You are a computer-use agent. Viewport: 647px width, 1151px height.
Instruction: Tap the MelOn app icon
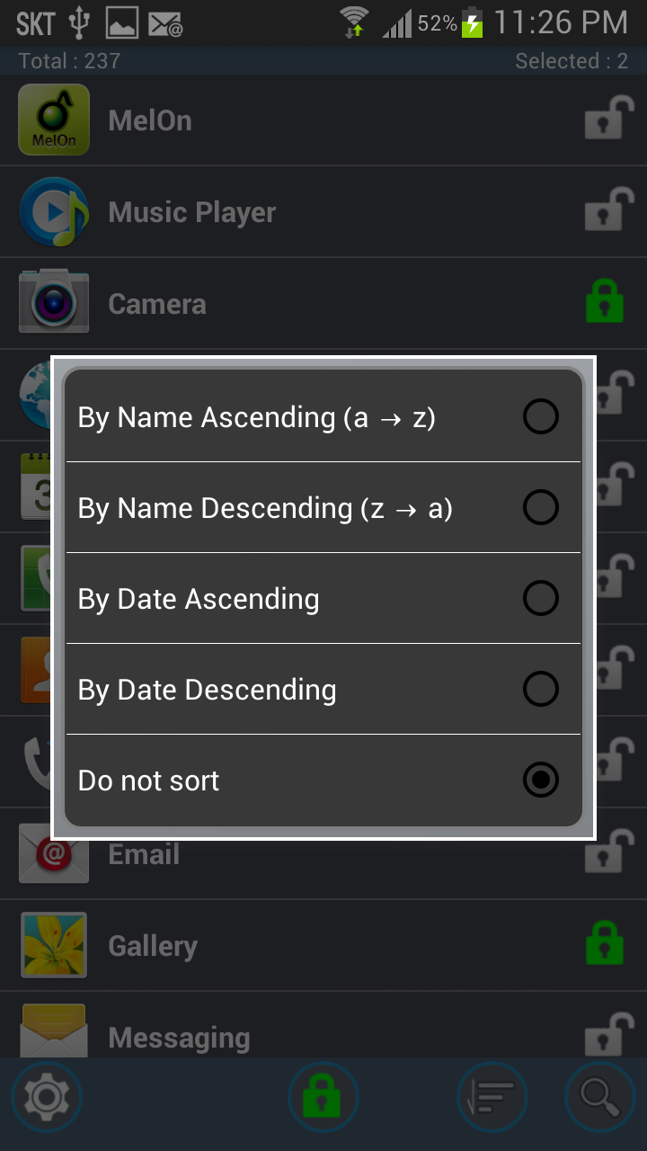coord(54,120)
